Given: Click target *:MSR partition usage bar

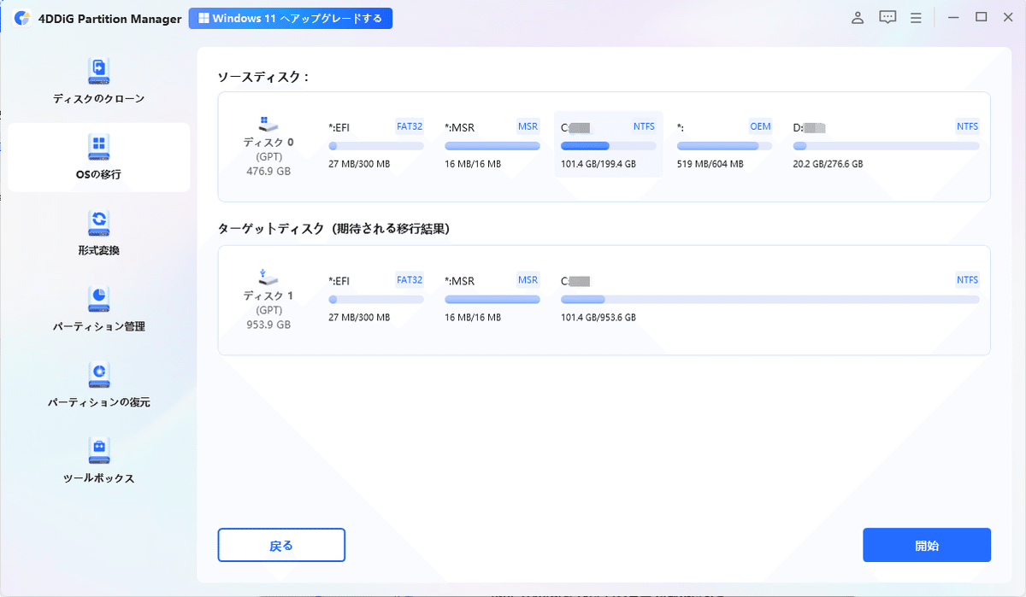Looking at the screenshot, I should pos(492,300).
